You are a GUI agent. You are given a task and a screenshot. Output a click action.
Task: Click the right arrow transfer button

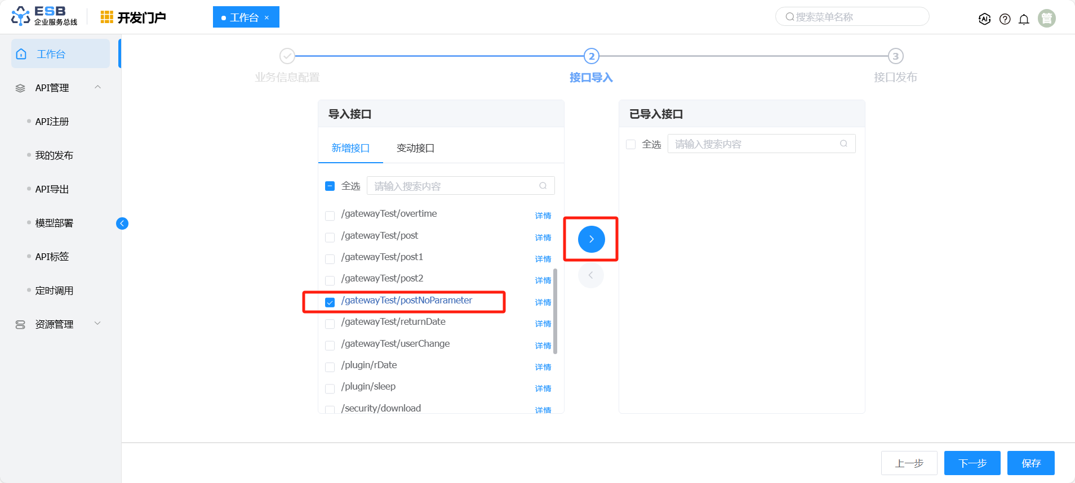click(x=591, y=239)
